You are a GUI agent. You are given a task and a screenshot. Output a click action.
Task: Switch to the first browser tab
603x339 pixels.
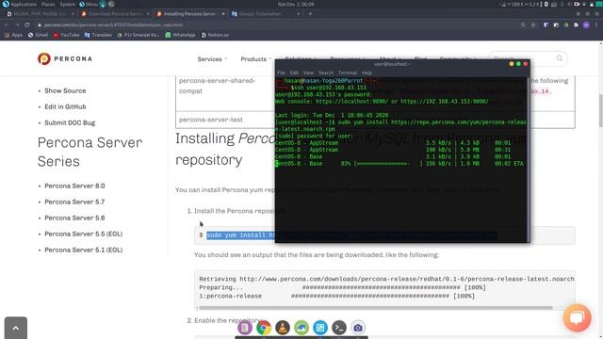[x=40, y=14]
